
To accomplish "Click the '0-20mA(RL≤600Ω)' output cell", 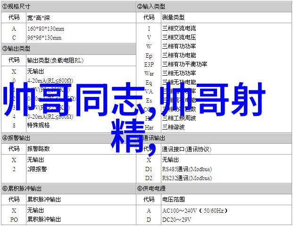I will 50,117.
